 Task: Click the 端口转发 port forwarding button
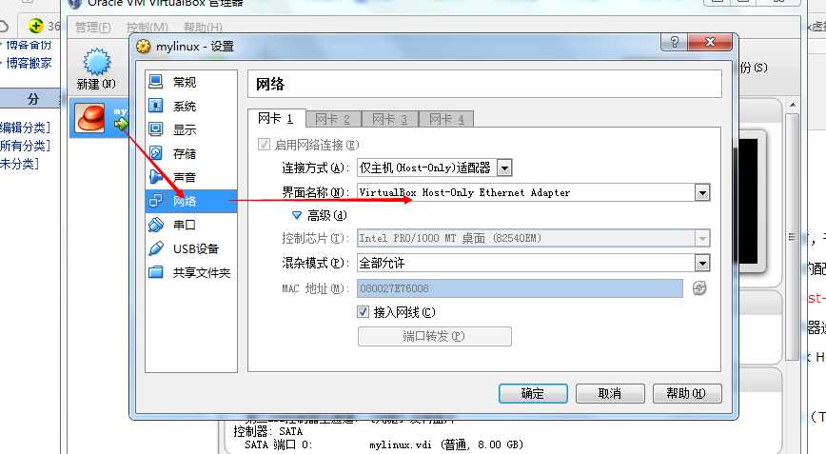(x=435, y=336)
